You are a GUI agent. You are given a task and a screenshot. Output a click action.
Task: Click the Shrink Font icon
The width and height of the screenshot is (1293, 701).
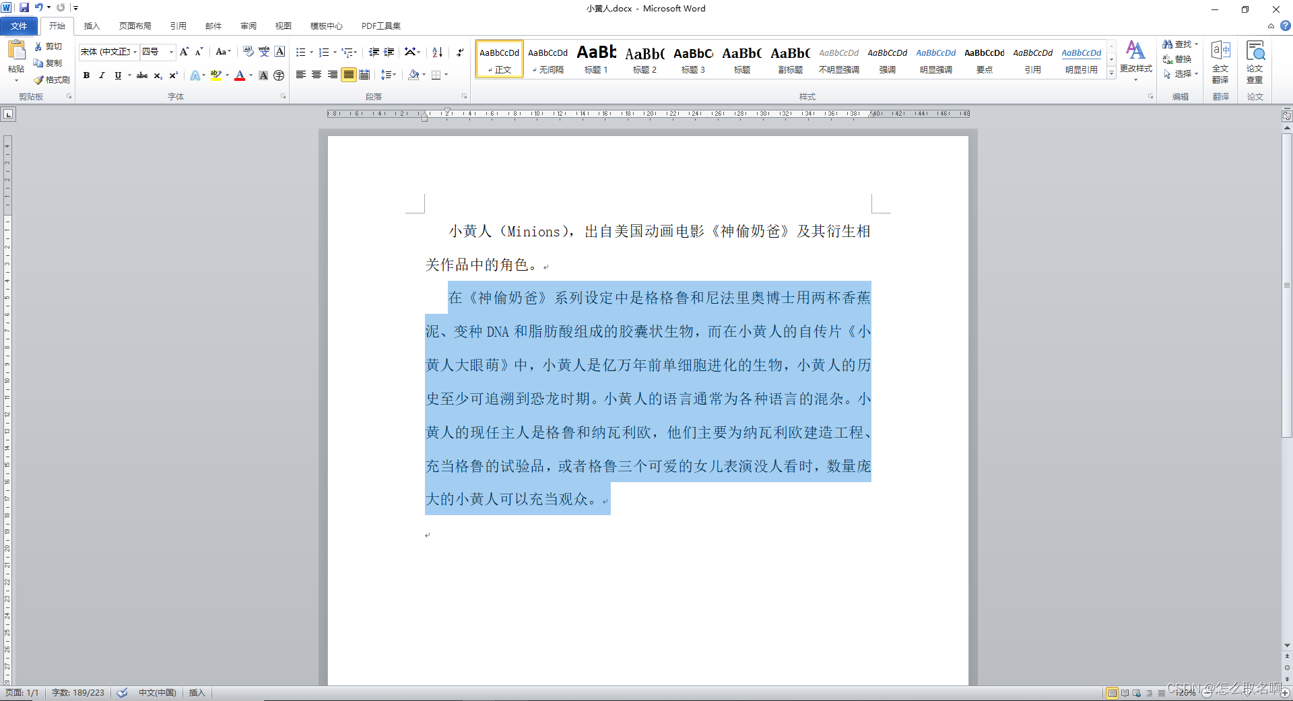tap(199, 52)
